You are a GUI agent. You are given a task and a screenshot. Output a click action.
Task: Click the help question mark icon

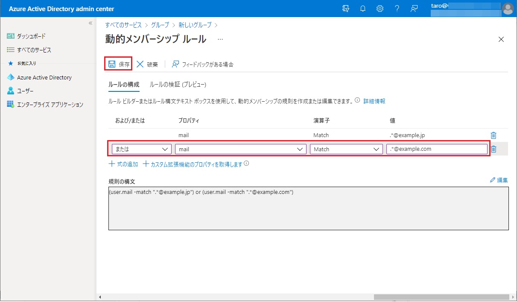click(397, 9)
